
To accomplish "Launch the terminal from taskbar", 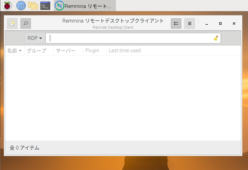I will coord(45,6).
